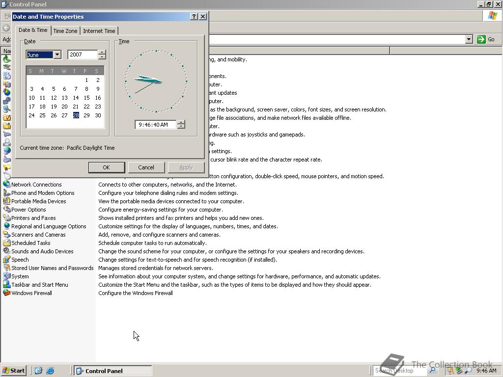Click the Taskbar and Start Menu icon
The image size is (503, 377).
click(x=6, y=284)
